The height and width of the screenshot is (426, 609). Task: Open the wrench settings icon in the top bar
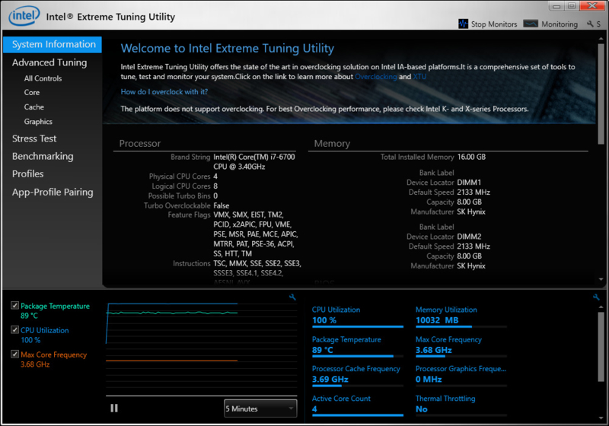click(x=591, y=24)
